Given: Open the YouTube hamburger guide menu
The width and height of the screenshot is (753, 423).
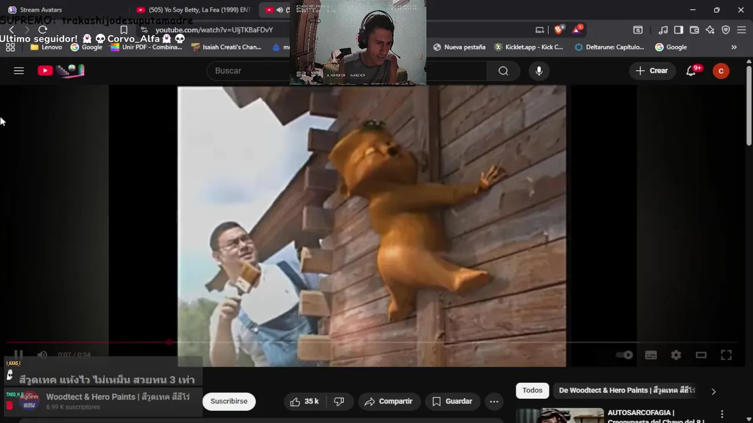Looking at the screenshot, I should (x=19, y=70).
